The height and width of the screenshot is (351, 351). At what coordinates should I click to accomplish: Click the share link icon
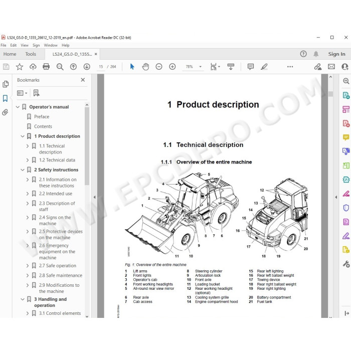pyautogui.click(x=317, y=67)
